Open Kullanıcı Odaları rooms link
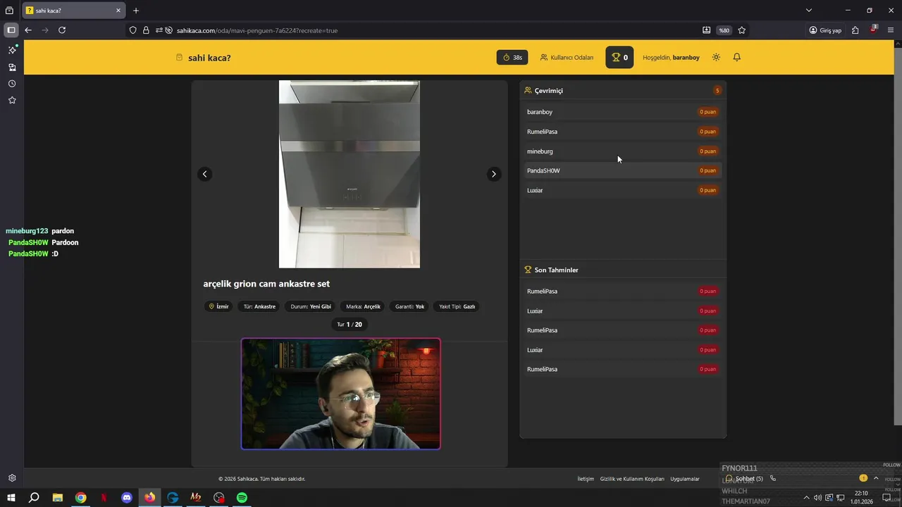This screenshot has height=507, width=902. point(567,57)
